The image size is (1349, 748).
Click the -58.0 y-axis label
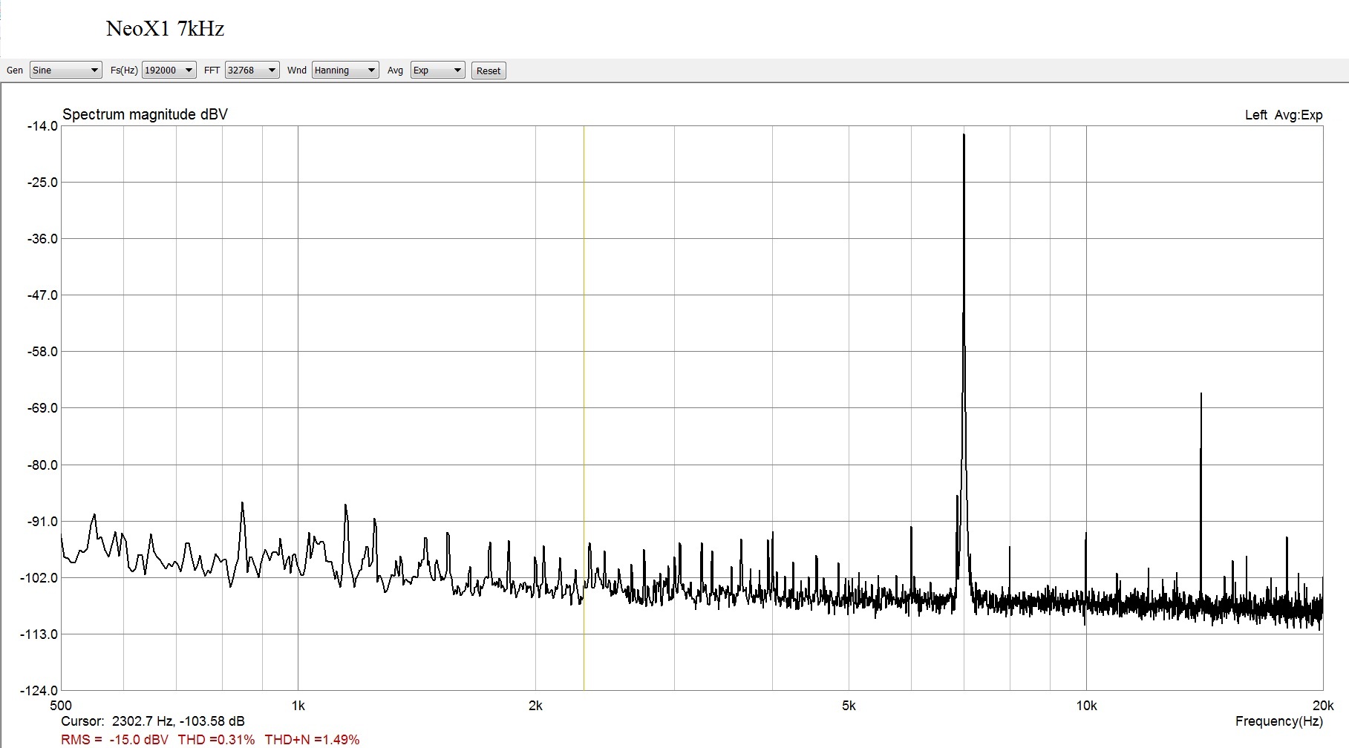tap(42, 352)
